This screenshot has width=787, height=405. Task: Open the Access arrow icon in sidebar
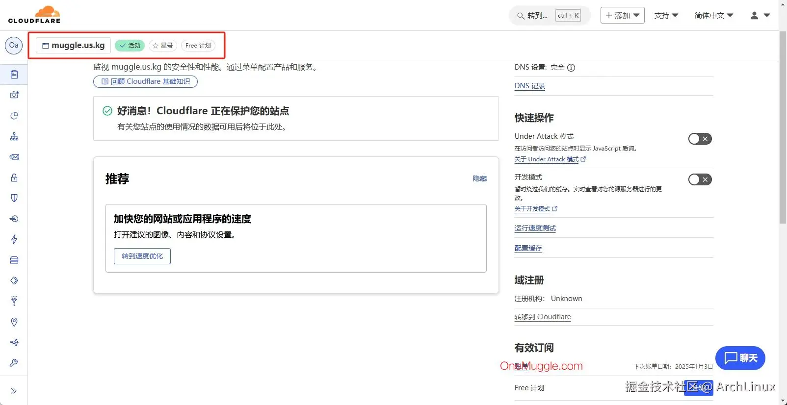click(14, 219)
